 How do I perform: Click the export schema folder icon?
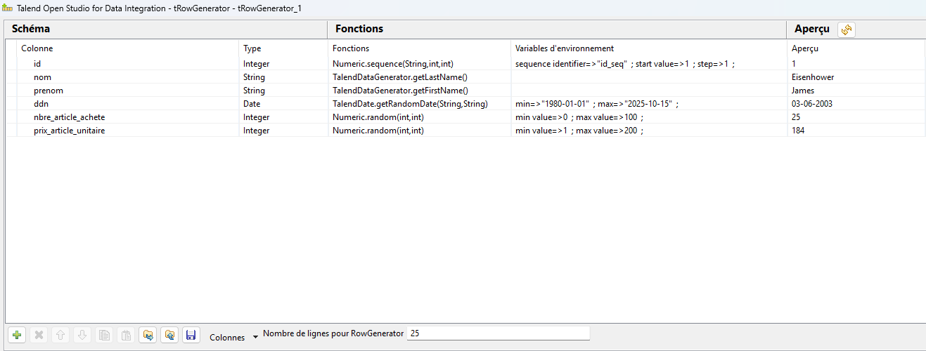pos(169,336)
